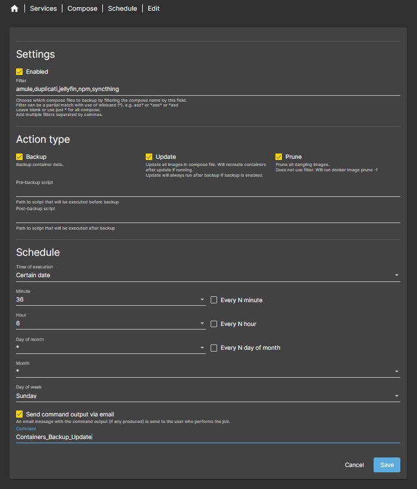The width and height of the screenshot is (417, 489).
Task: Check the Every N hour box
Action: pyautogui.click(x=214, y=324)
